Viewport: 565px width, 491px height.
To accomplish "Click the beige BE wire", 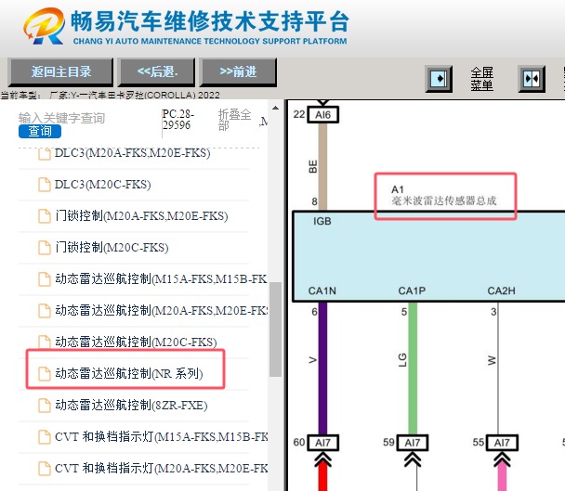I will click(322, 166).
